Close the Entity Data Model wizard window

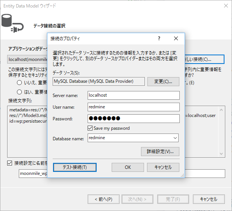point(225,6)
